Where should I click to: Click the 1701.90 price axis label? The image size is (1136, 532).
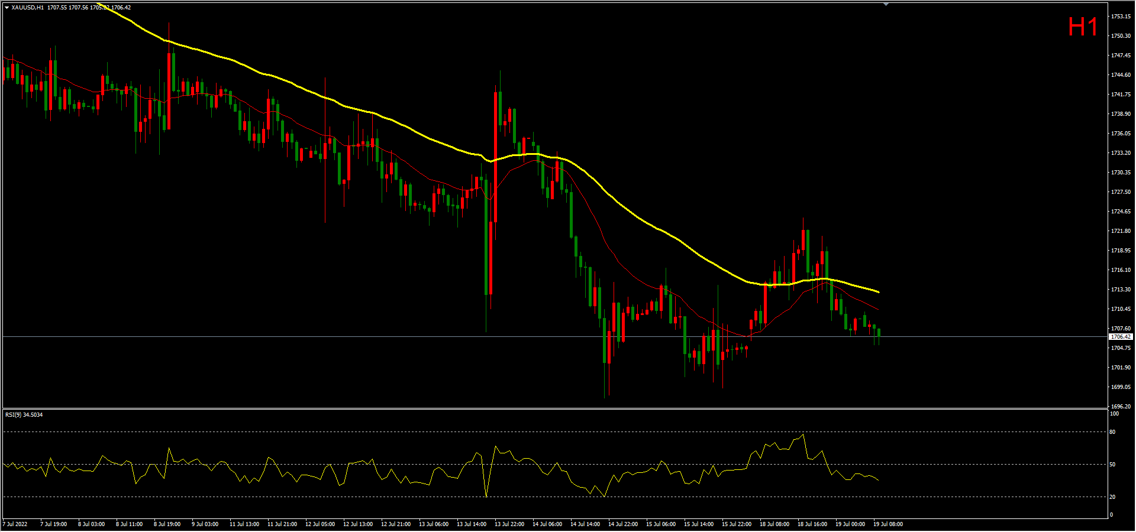point(1121,368)
